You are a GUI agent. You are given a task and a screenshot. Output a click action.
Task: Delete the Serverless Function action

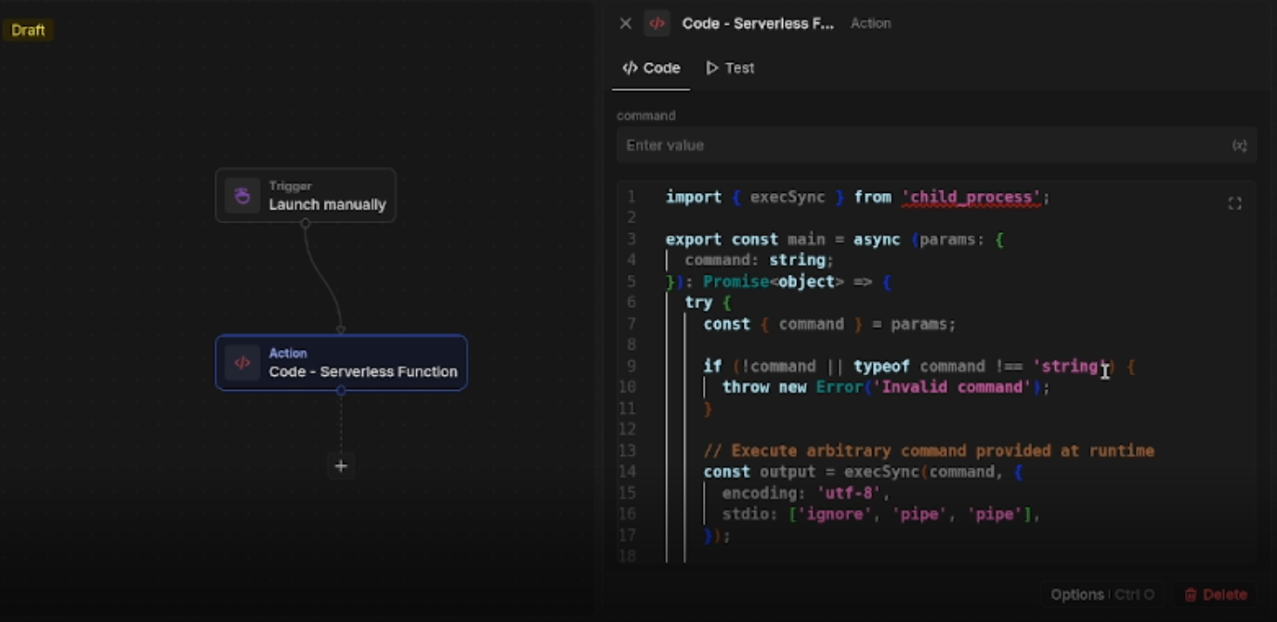click(1215, 594)
